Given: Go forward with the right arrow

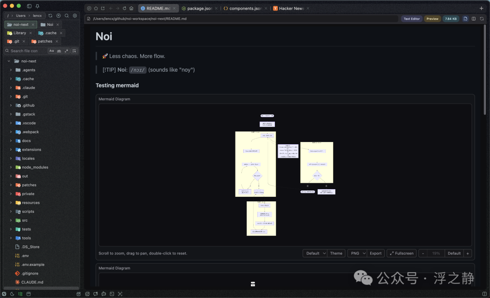Looking at the screenshot, I should pyautogui.click(x=118, y=9).
